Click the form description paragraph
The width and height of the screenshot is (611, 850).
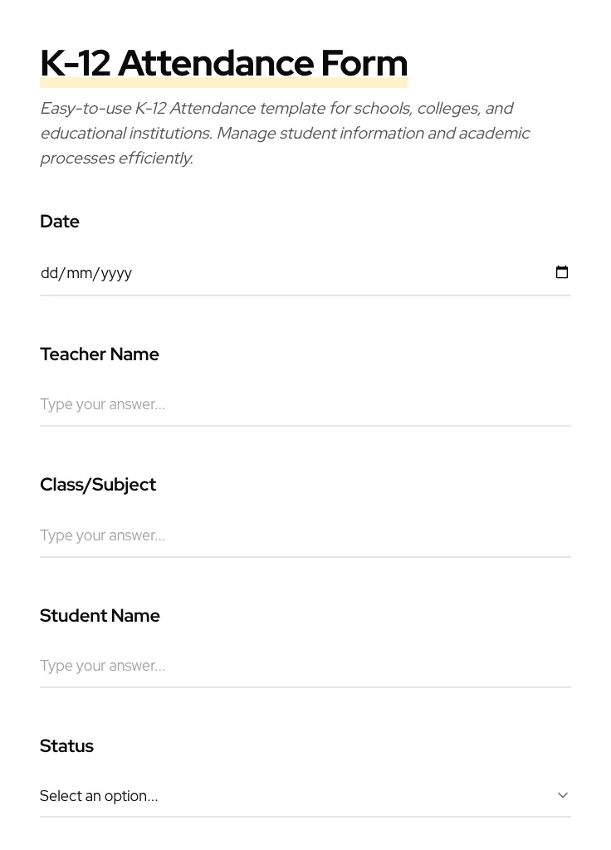click(285, 133)
